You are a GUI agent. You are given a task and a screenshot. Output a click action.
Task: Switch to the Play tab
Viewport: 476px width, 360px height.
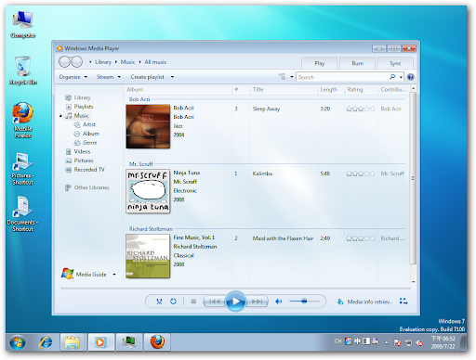pos(320,63)
